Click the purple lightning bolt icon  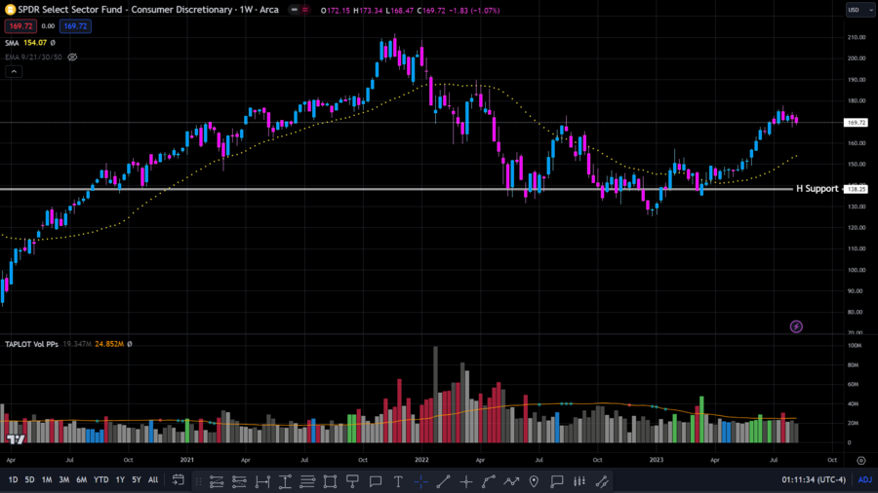(796, 326)
